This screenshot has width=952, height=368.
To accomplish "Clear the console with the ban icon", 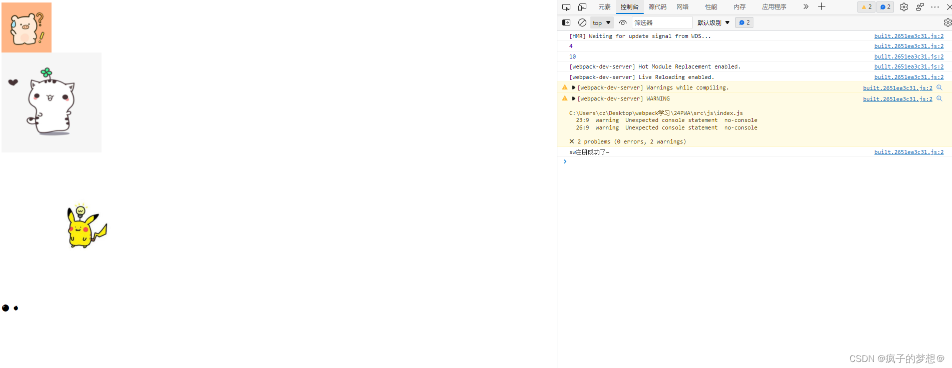I will tap(582, 22).
